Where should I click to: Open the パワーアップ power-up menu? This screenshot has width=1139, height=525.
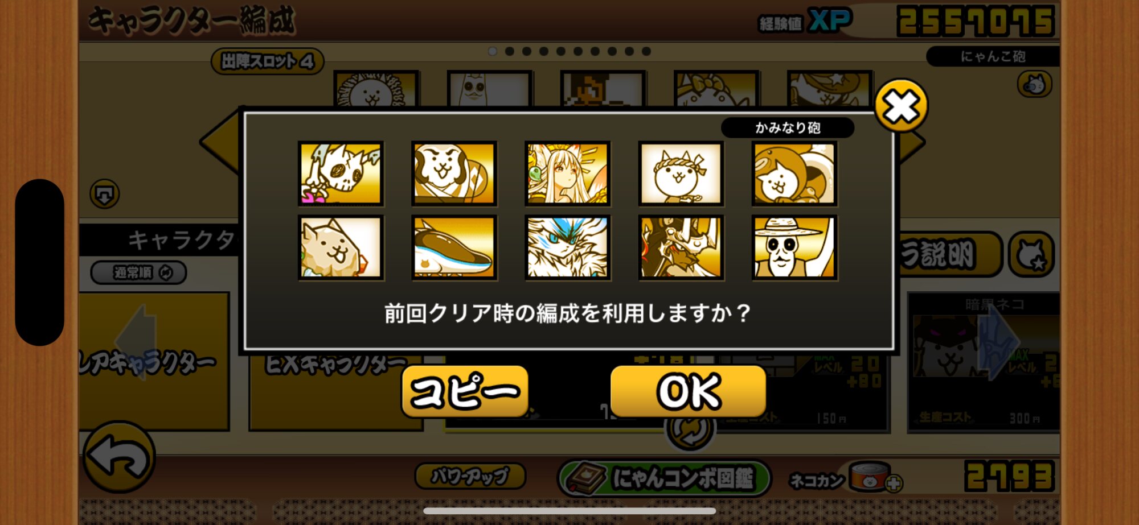[x=470, y=476]
